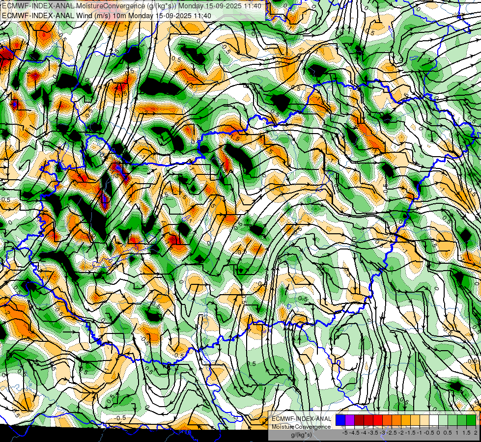481x442 pixels.
Task: Click the -0.5 legend scale label
Action: tap(429, 433)
